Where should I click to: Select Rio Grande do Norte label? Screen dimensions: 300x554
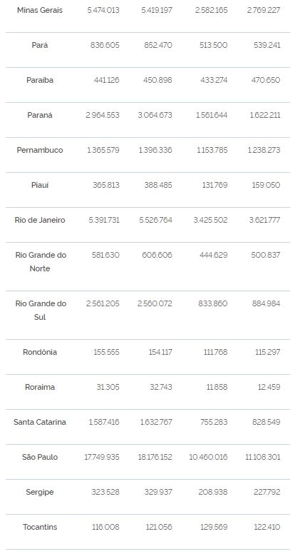(41, 262)
